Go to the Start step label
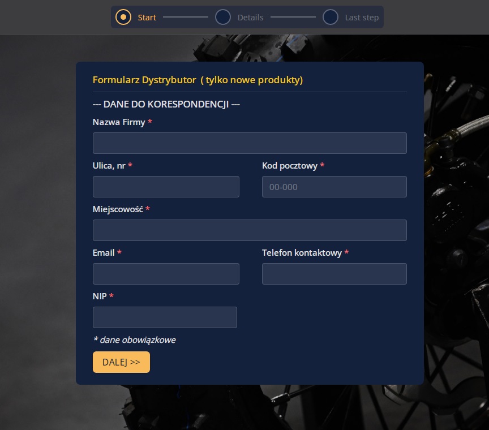Screen dimensions: 489x430 click(147, 18)
